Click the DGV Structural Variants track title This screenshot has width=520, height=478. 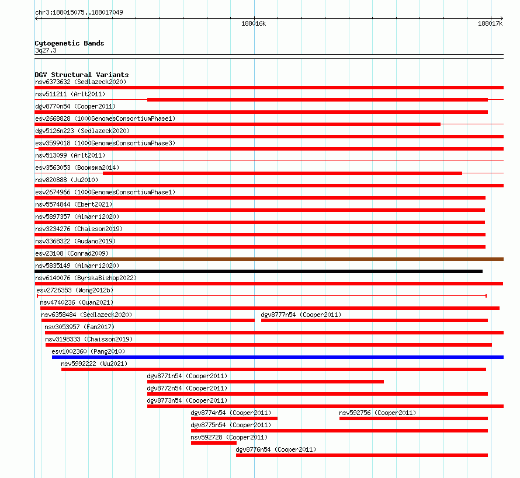click(82, 75)
